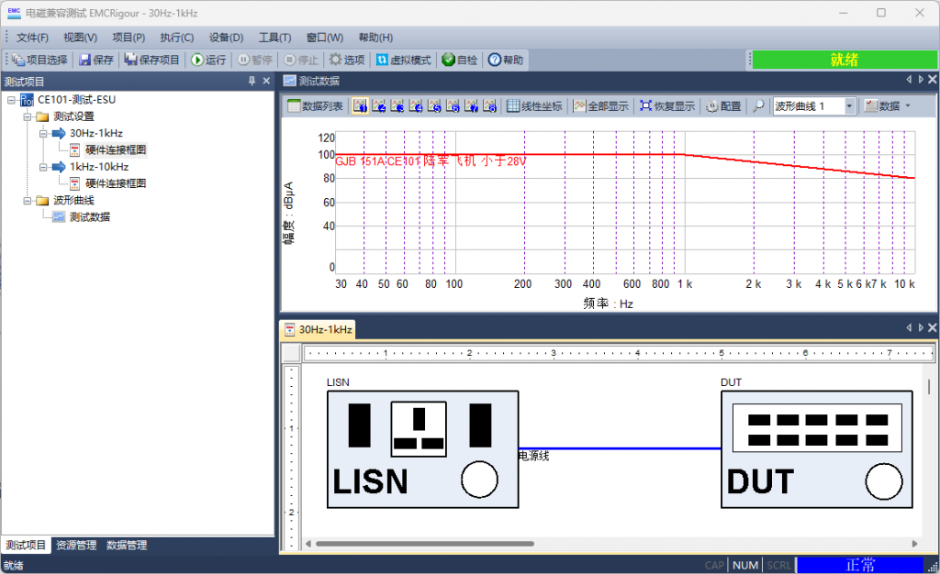Viewport: 940px width, 574px height.
Task: Click 恢复显示 (Restore display) chart button
Action: (x=667, y=106)
